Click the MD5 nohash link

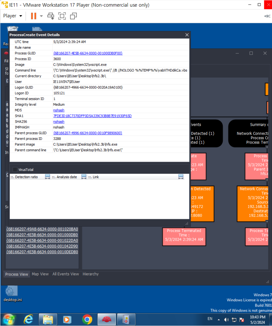click(59, 110)
